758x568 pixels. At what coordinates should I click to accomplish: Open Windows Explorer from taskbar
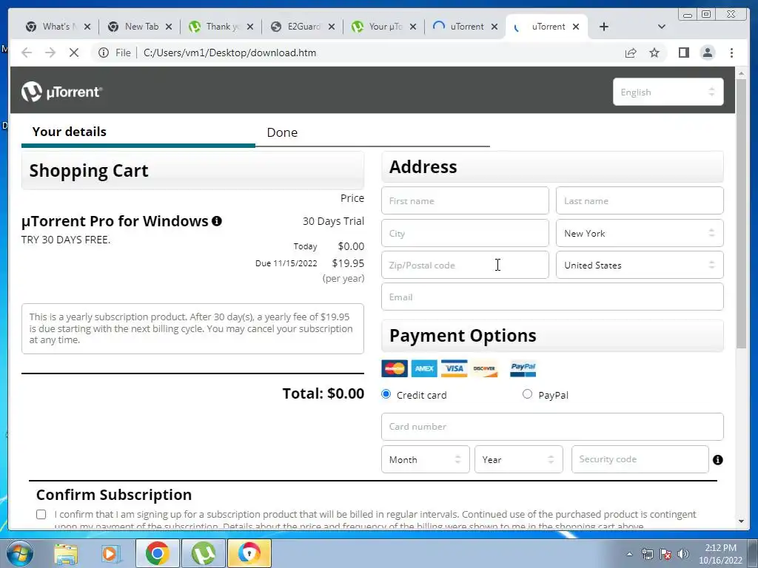(66, 553)
